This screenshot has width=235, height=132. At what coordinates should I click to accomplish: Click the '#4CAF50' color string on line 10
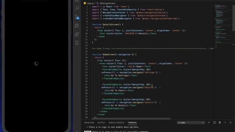130,33
